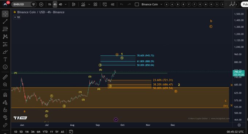
Task: Expand the indicators favorites dropdown arrow
Action: click(89, 4)
